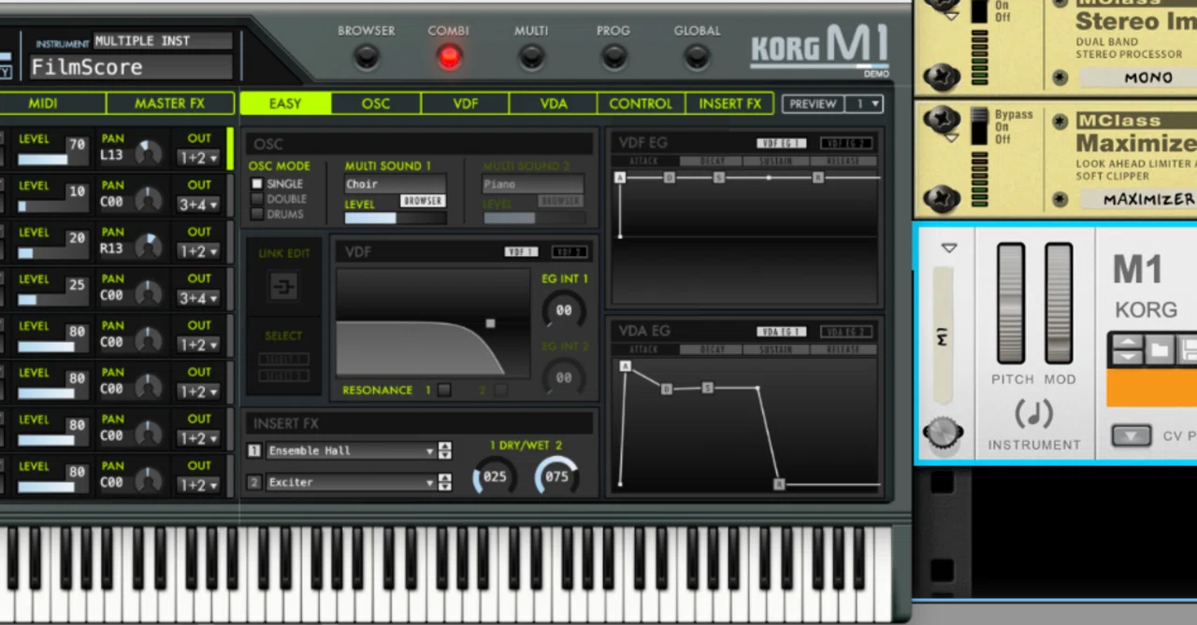Toggle VDF 1 selector
This screenshot has width=1197, height=625.
click(x=522, y=252)
